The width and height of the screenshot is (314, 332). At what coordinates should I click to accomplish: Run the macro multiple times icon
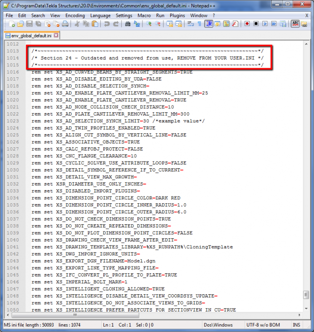(274, 24)
